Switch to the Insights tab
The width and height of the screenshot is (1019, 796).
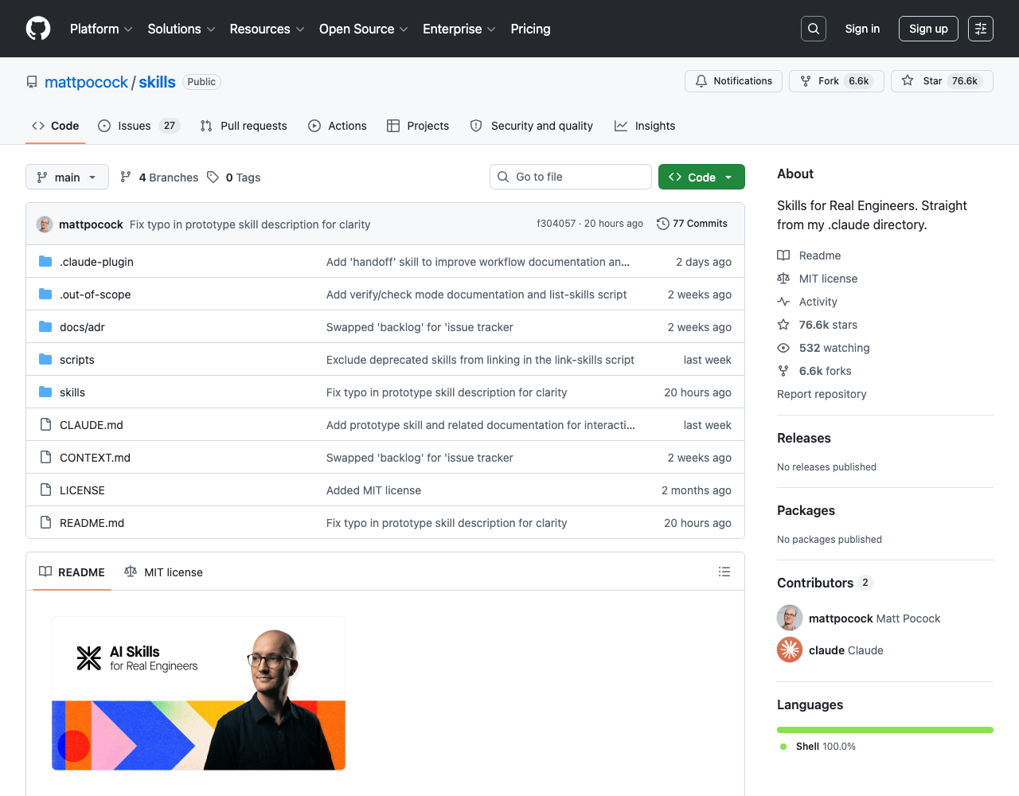point(645,126)
